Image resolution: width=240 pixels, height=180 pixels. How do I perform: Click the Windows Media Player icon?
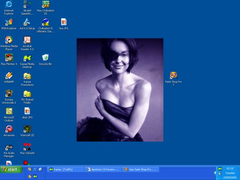9,40
